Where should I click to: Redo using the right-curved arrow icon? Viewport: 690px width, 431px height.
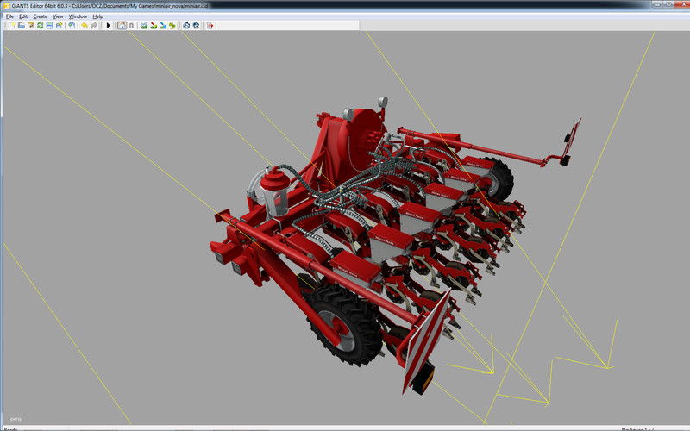coord(94,26)
